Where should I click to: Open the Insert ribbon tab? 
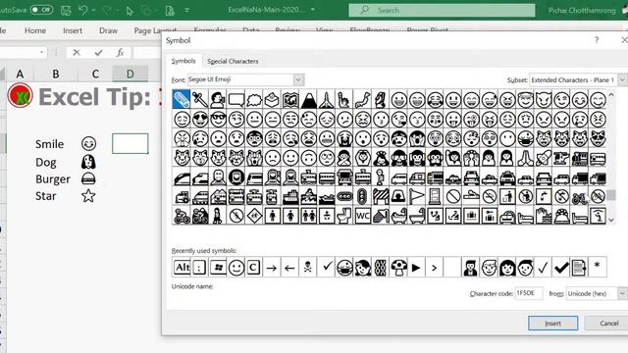(73, 30)
